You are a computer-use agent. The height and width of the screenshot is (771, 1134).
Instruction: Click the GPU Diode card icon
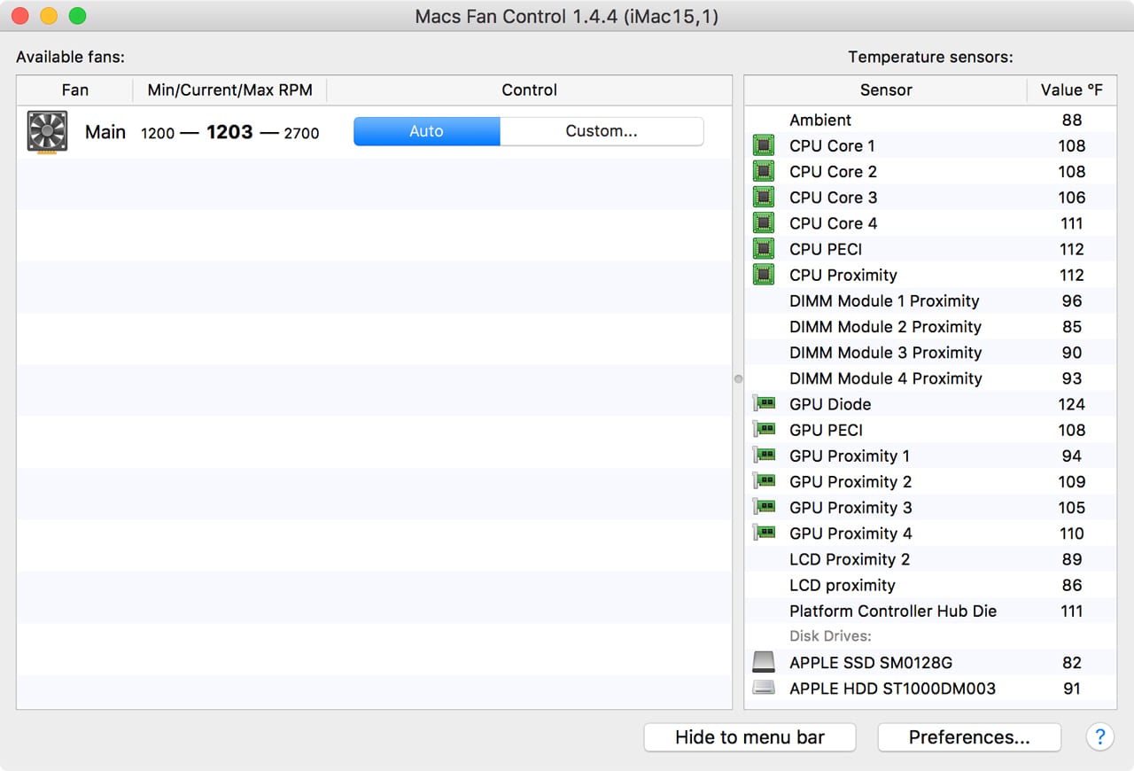[x=764, y=404]
